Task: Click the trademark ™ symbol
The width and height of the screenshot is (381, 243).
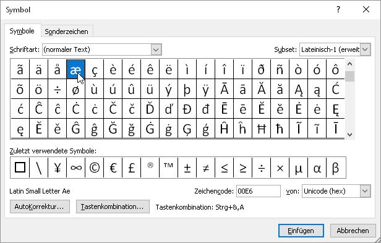Action: 168,168
